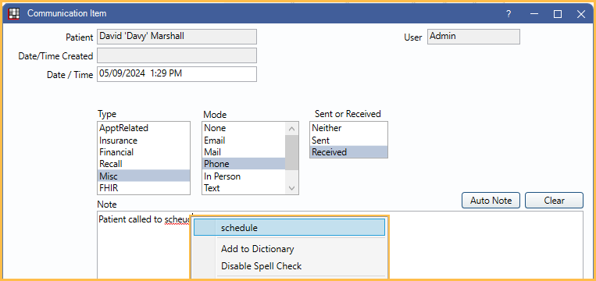Screen dimensions: 596x281
Task: Mark communication as Sent
Action: [x=348, y=140]
